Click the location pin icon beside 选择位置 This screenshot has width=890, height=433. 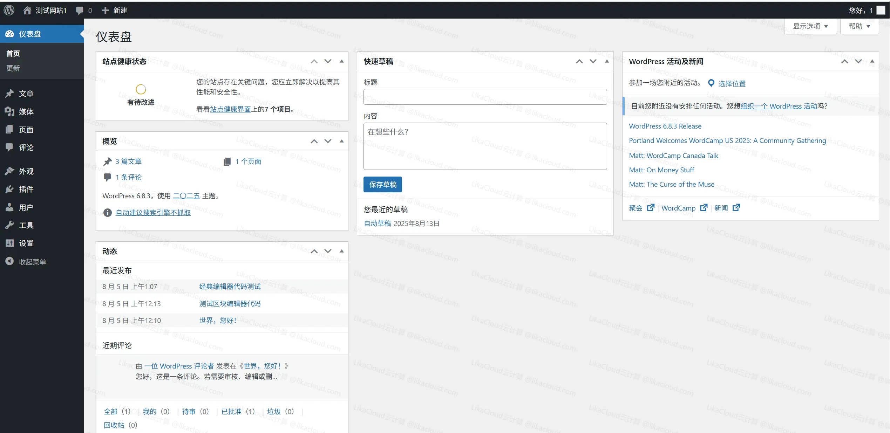[x=711, y=83]
